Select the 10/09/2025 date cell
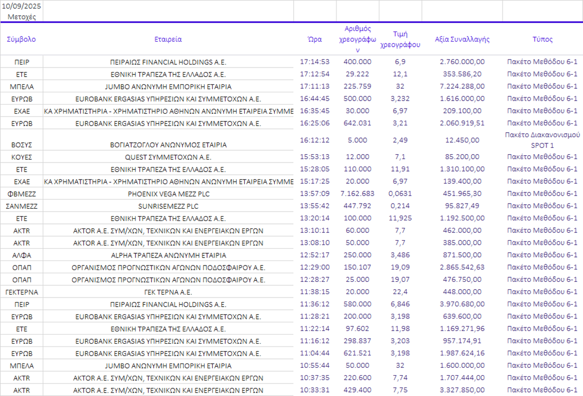Screen dimensions: 583x396 point(21,6)
